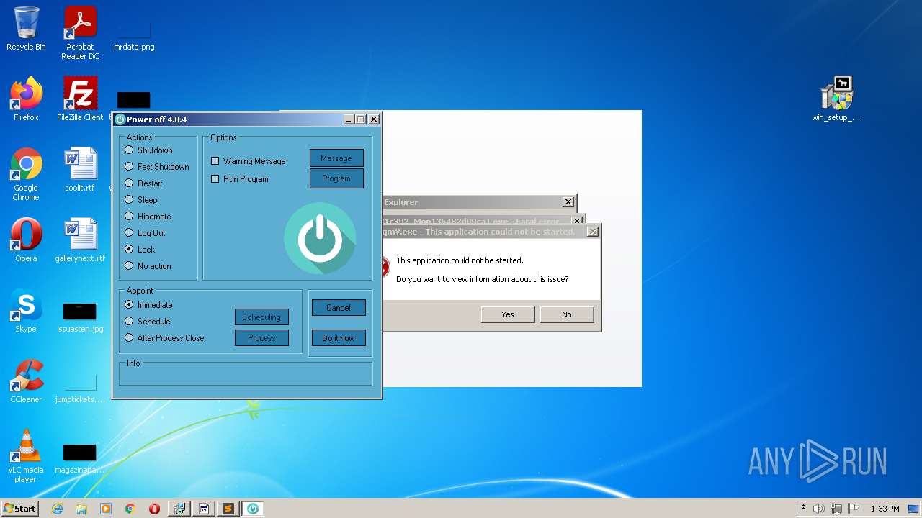The height and width of the screenshot is (518, 922).
Task: Launch Opera from the desktop
Action: pos(26,240)
